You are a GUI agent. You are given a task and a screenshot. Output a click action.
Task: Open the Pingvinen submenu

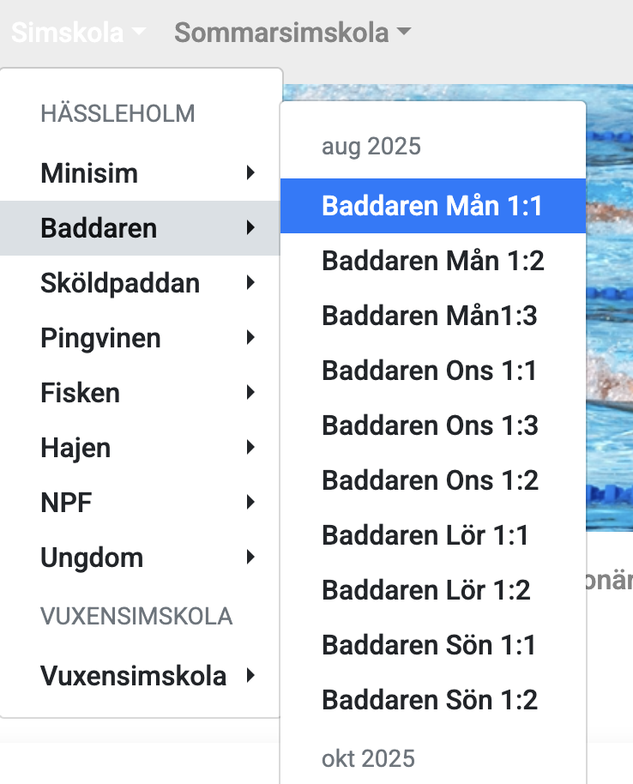click(x=142, y=338)
